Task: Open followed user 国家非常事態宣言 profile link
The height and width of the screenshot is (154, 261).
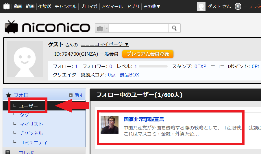Action: click(x=144, y=119)
